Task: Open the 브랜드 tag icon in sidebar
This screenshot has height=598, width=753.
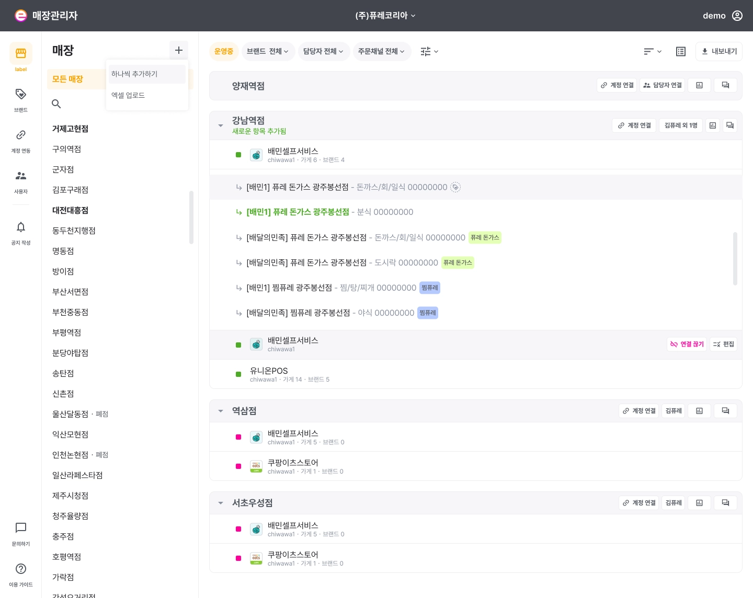Action: [x=21, y=94]
